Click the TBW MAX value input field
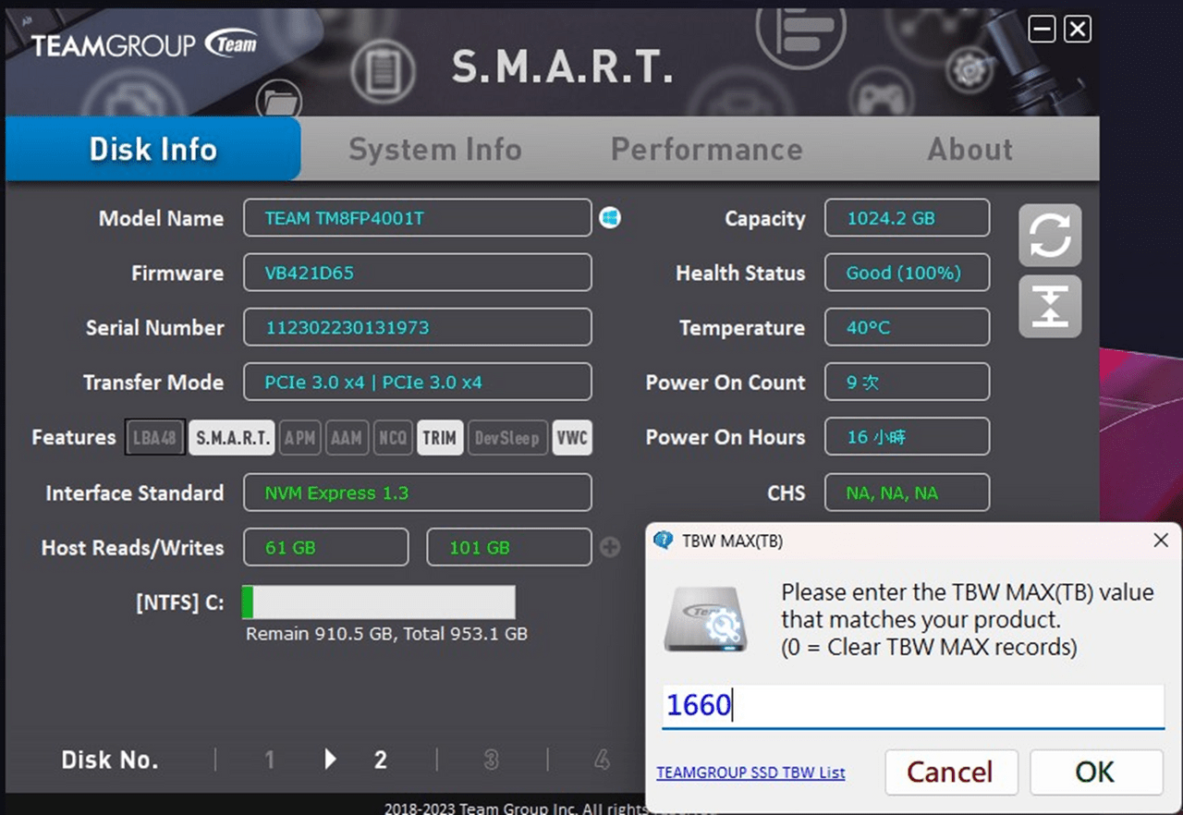Screen dimensions: 1183x815 [x=913, y=706]
